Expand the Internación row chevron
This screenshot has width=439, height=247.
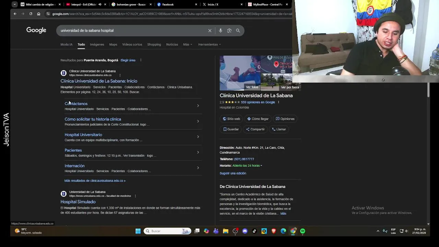point(198,168)
